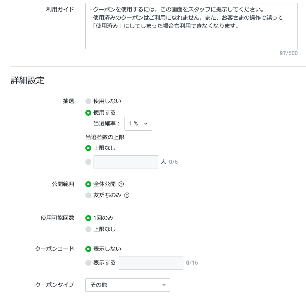Viewport: 306px width, 297px height.
Task: Click the 当選者数 limit number input field
Action: pyautogui.click(x=126, y=162)
